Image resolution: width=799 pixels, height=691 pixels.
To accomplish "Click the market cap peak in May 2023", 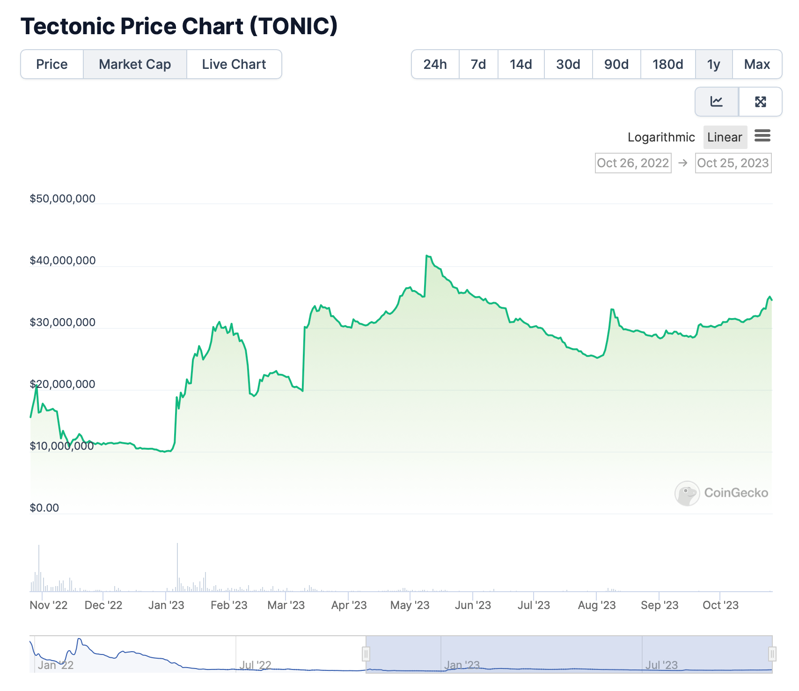I will pos(427,255).
